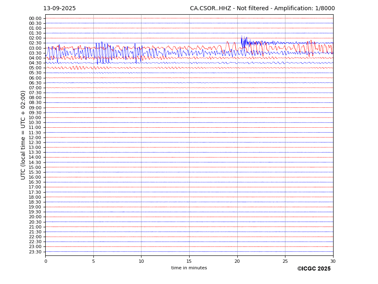The height and width of the screenshot is (284, 378).
Task: Select the 17:30 row time label
Action: (35, 193)
